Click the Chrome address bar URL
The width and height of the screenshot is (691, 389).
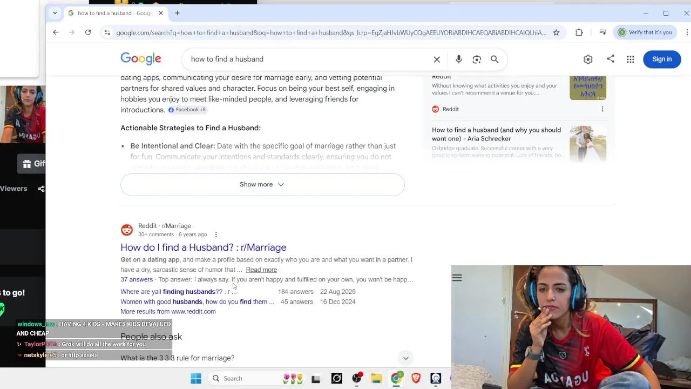tap(331, 32)
